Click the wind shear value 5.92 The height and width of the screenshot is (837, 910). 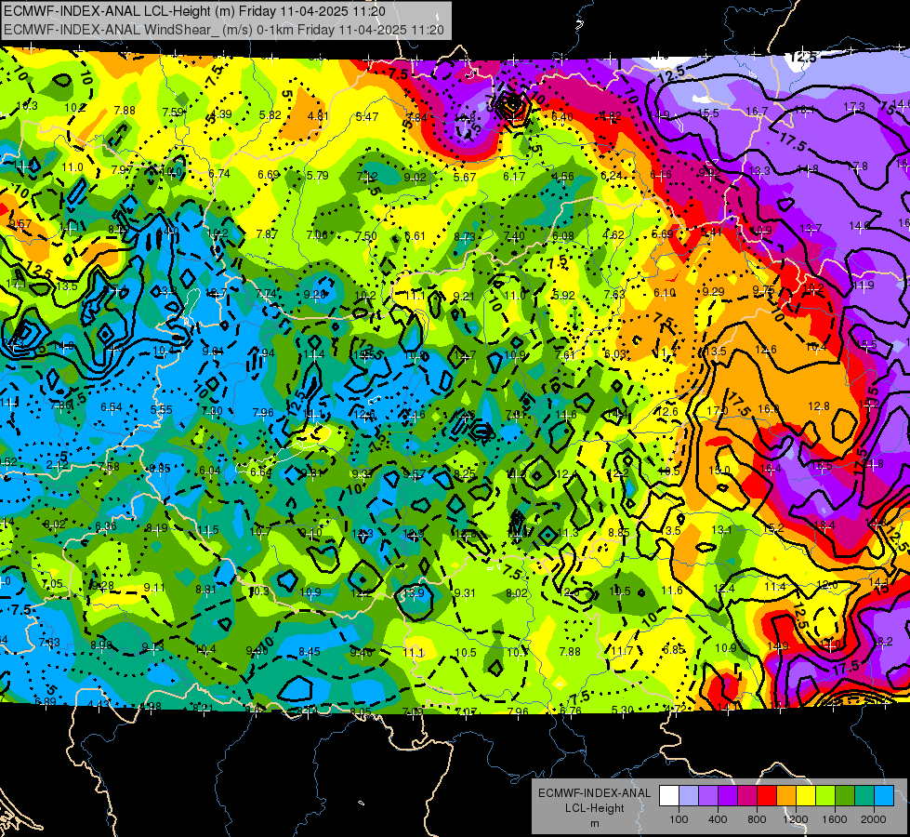coord(563,295)
